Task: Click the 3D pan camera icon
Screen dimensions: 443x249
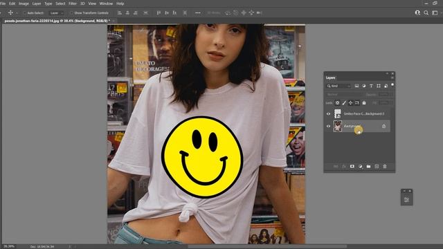Action: [x=243, y=12]
